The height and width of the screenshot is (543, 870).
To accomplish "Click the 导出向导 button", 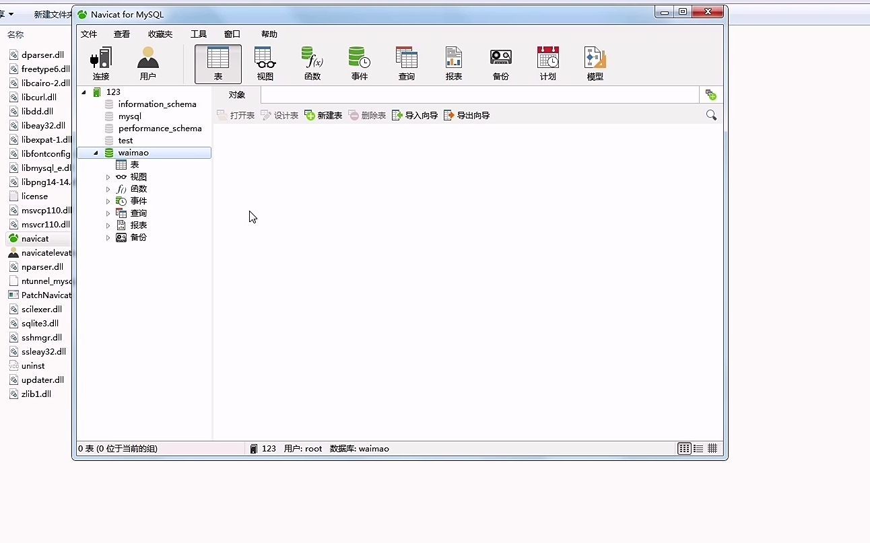I will (467, 116).
